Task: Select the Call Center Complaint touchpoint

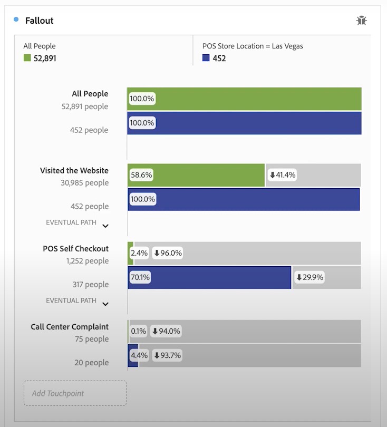Action: coord(70,327)
